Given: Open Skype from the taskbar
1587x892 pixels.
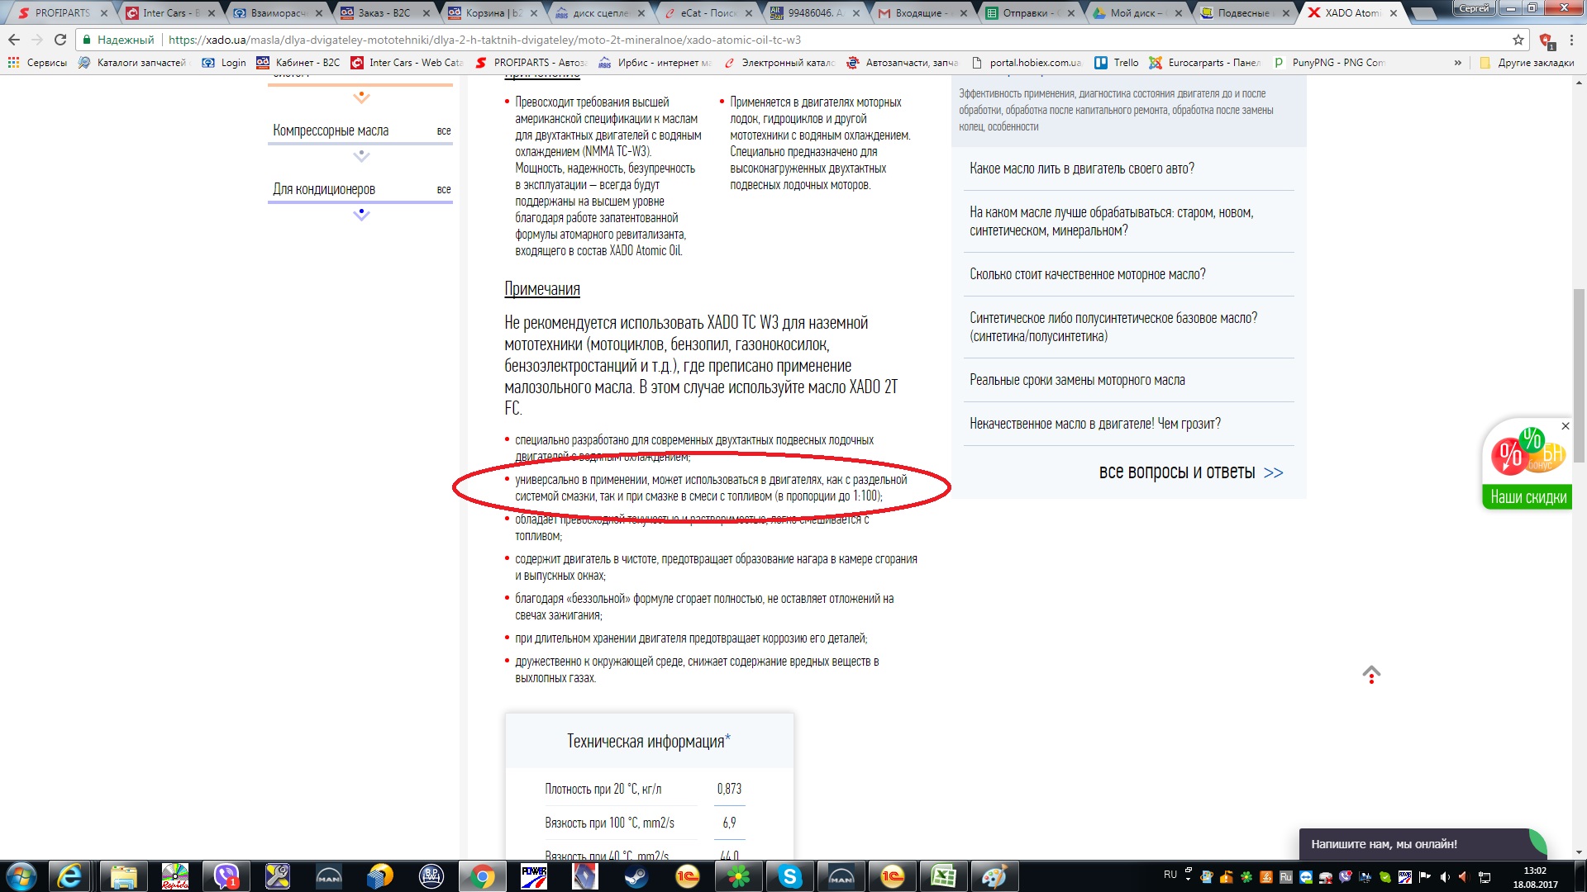Looking at the screenshot, I should click(x=789, y=876).
